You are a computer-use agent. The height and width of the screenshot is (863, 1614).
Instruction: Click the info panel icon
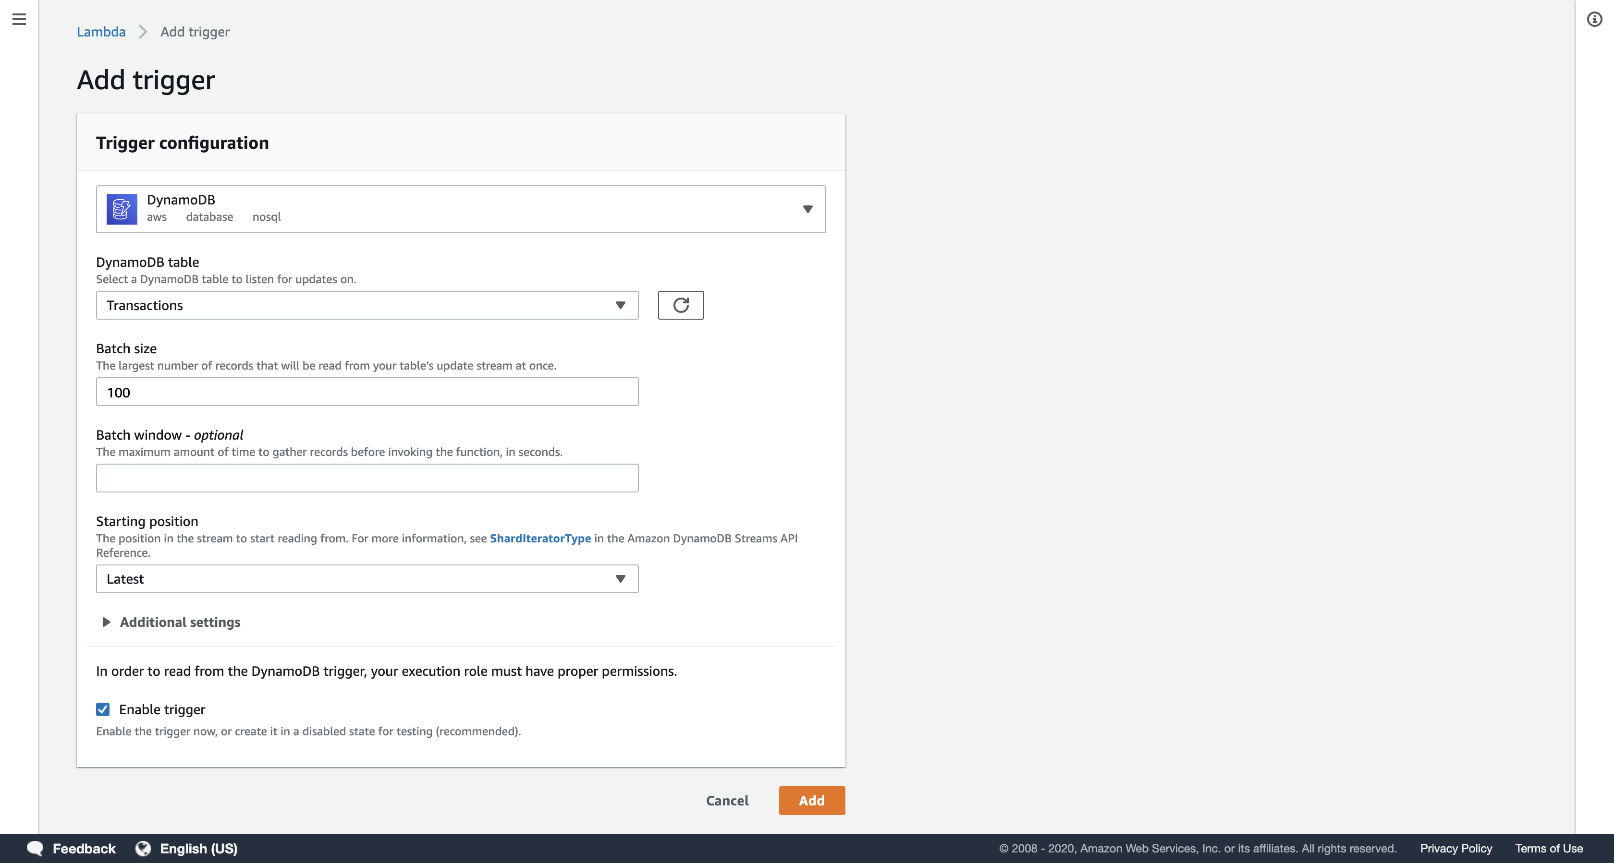pos(1594,19)
